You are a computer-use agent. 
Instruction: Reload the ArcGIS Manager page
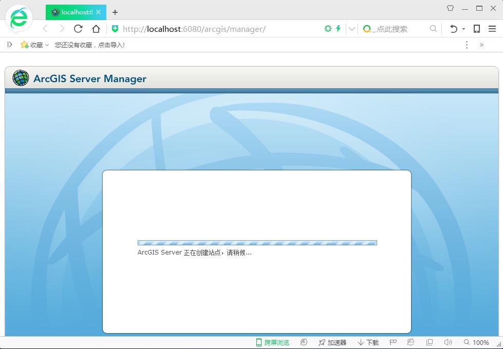tap(78, 29)
